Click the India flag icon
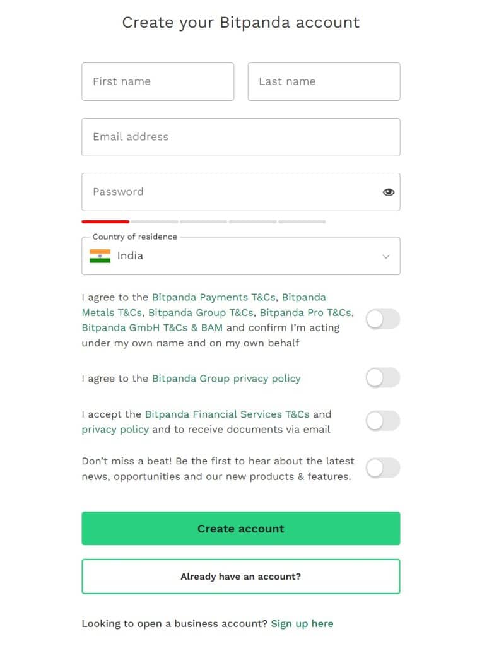Viewport: 482px width, 646px height. [x=100, y=255]
